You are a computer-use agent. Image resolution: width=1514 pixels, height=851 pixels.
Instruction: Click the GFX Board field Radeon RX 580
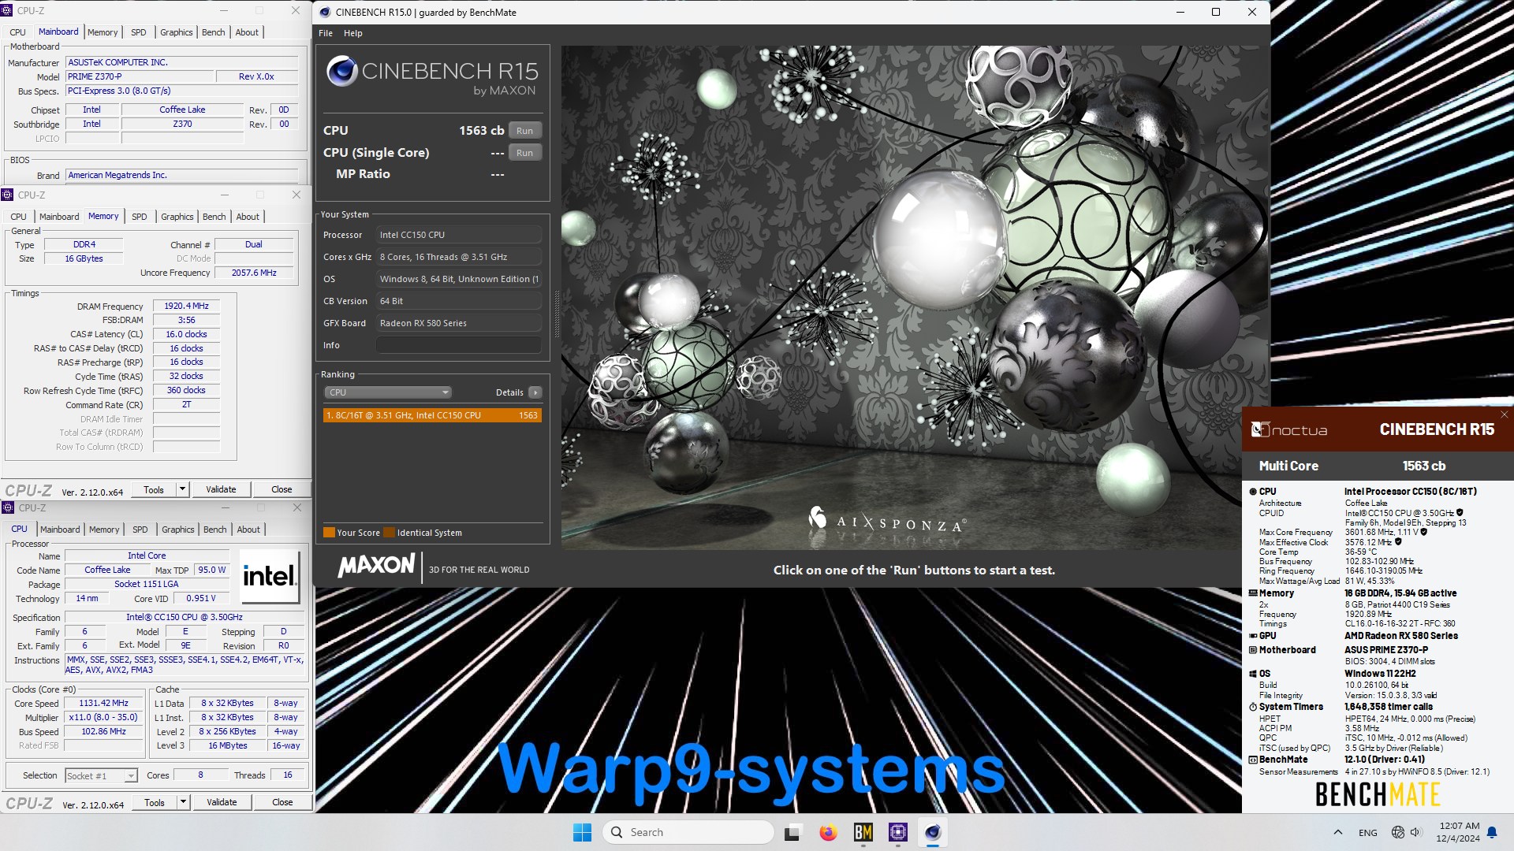(459, 323)
